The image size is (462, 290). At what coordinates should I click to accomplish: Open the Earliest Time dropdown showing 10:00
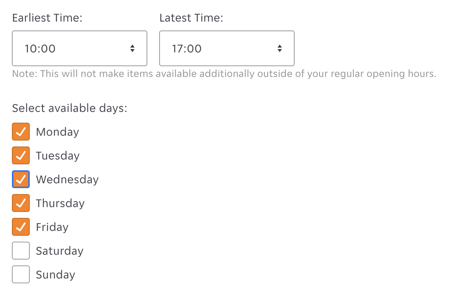pyautogui.click(x=79, y=48)
